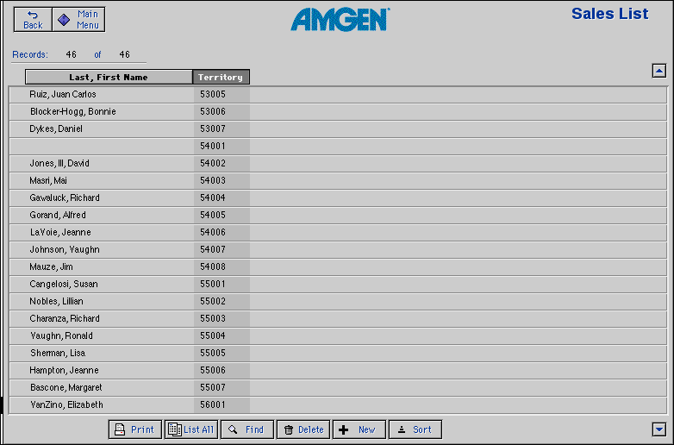
Task: Click territory value 55007
Action: click(213, 387)
